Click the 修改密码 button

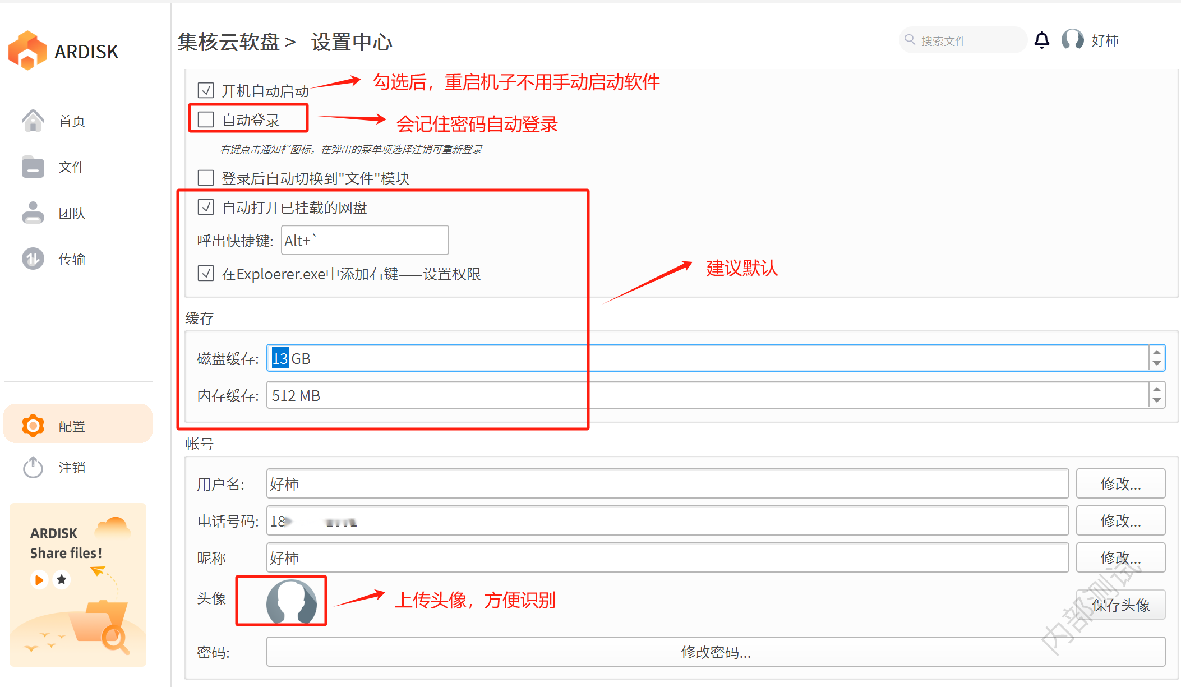tap(715, 652)
